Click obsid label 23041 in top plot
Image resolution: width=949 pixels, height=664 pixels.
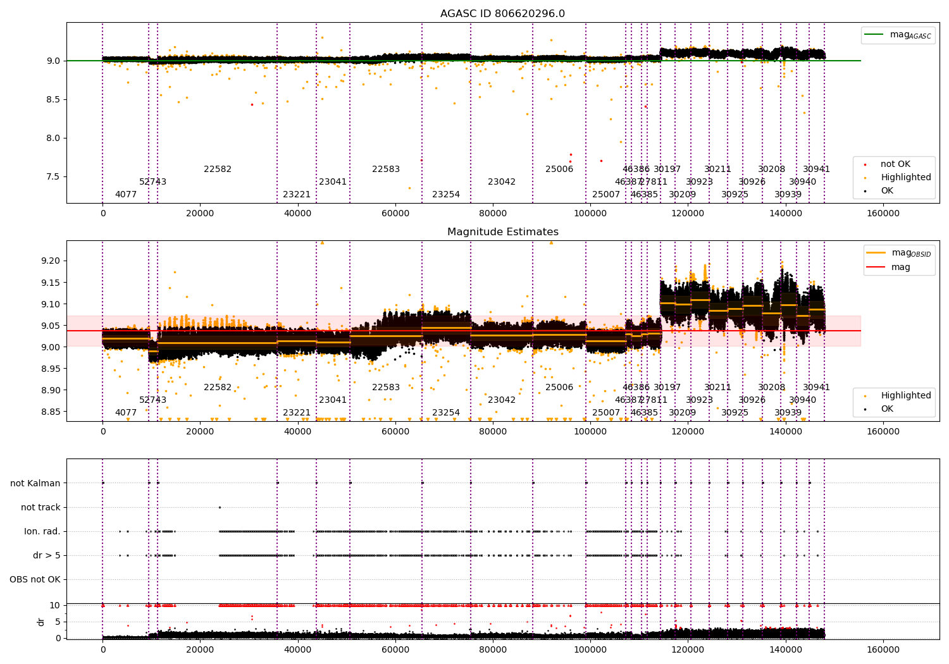pyautogui.click(x=333, y=182)
